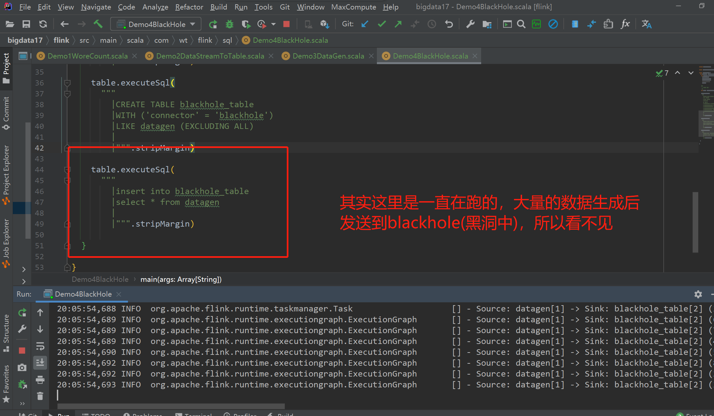Click Git update project arrow

click(365, 24)
